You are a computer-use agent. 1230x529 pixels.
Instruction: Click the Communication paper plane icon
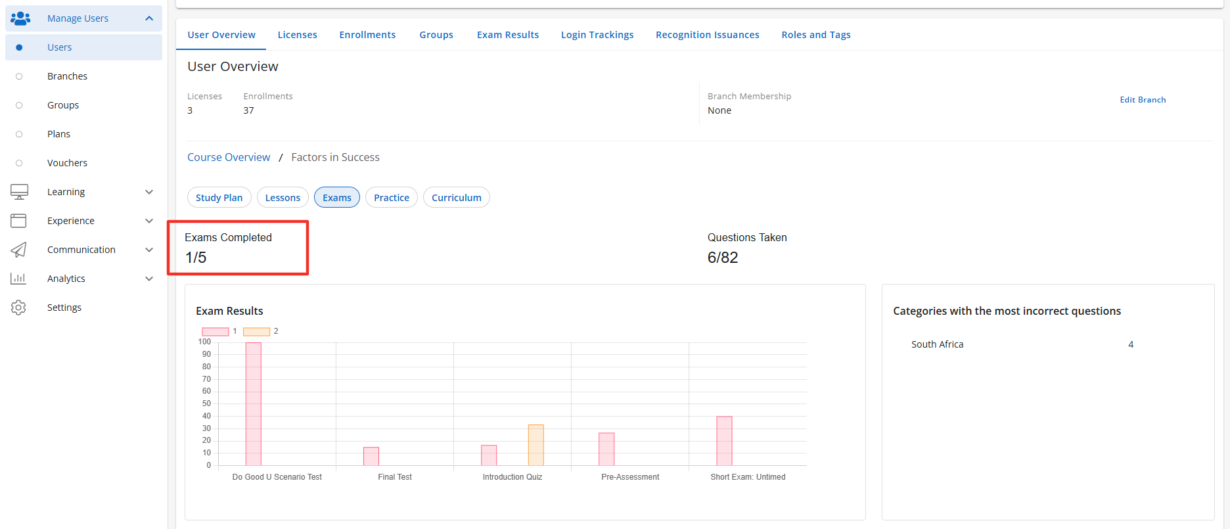click(18, 250)
